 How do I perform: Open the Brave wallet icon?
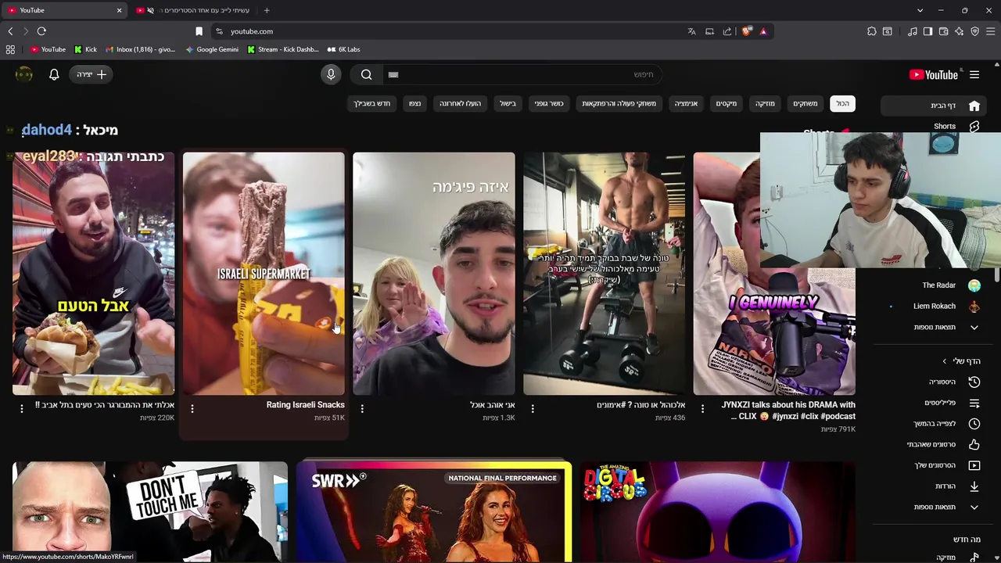[x=943, y=31]
